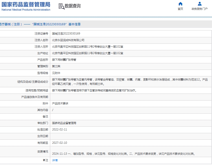Screen dimensions: 212x165
Task: Click the 2024-11-13 change record text
Action: click(124, 154)
